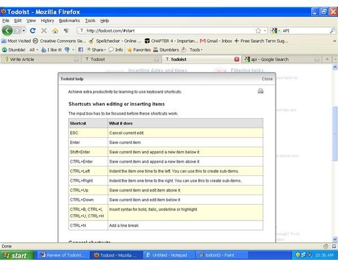Click the Stumble! toolbar button
The image size is (338, 262).
click(x=14, y=49)
